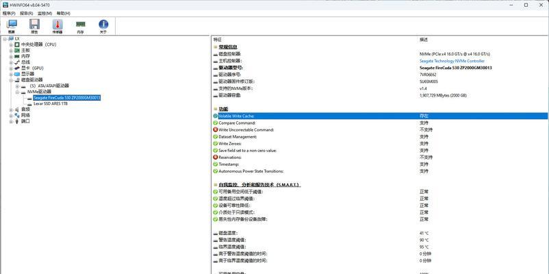Expand the 显卡 (GPU) node
549x274 pixels.
coord(11,68)
